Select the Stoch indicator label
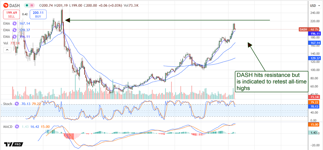 [8, 104]
